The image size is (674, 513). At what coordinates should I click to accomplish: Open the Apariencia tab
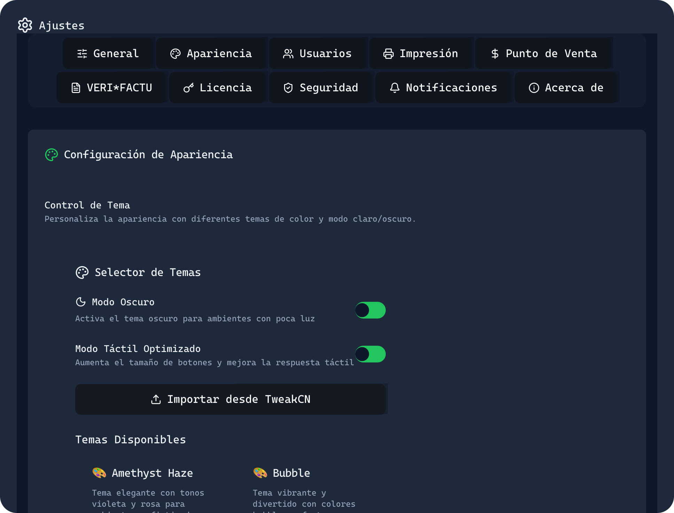tap(211, 53)
